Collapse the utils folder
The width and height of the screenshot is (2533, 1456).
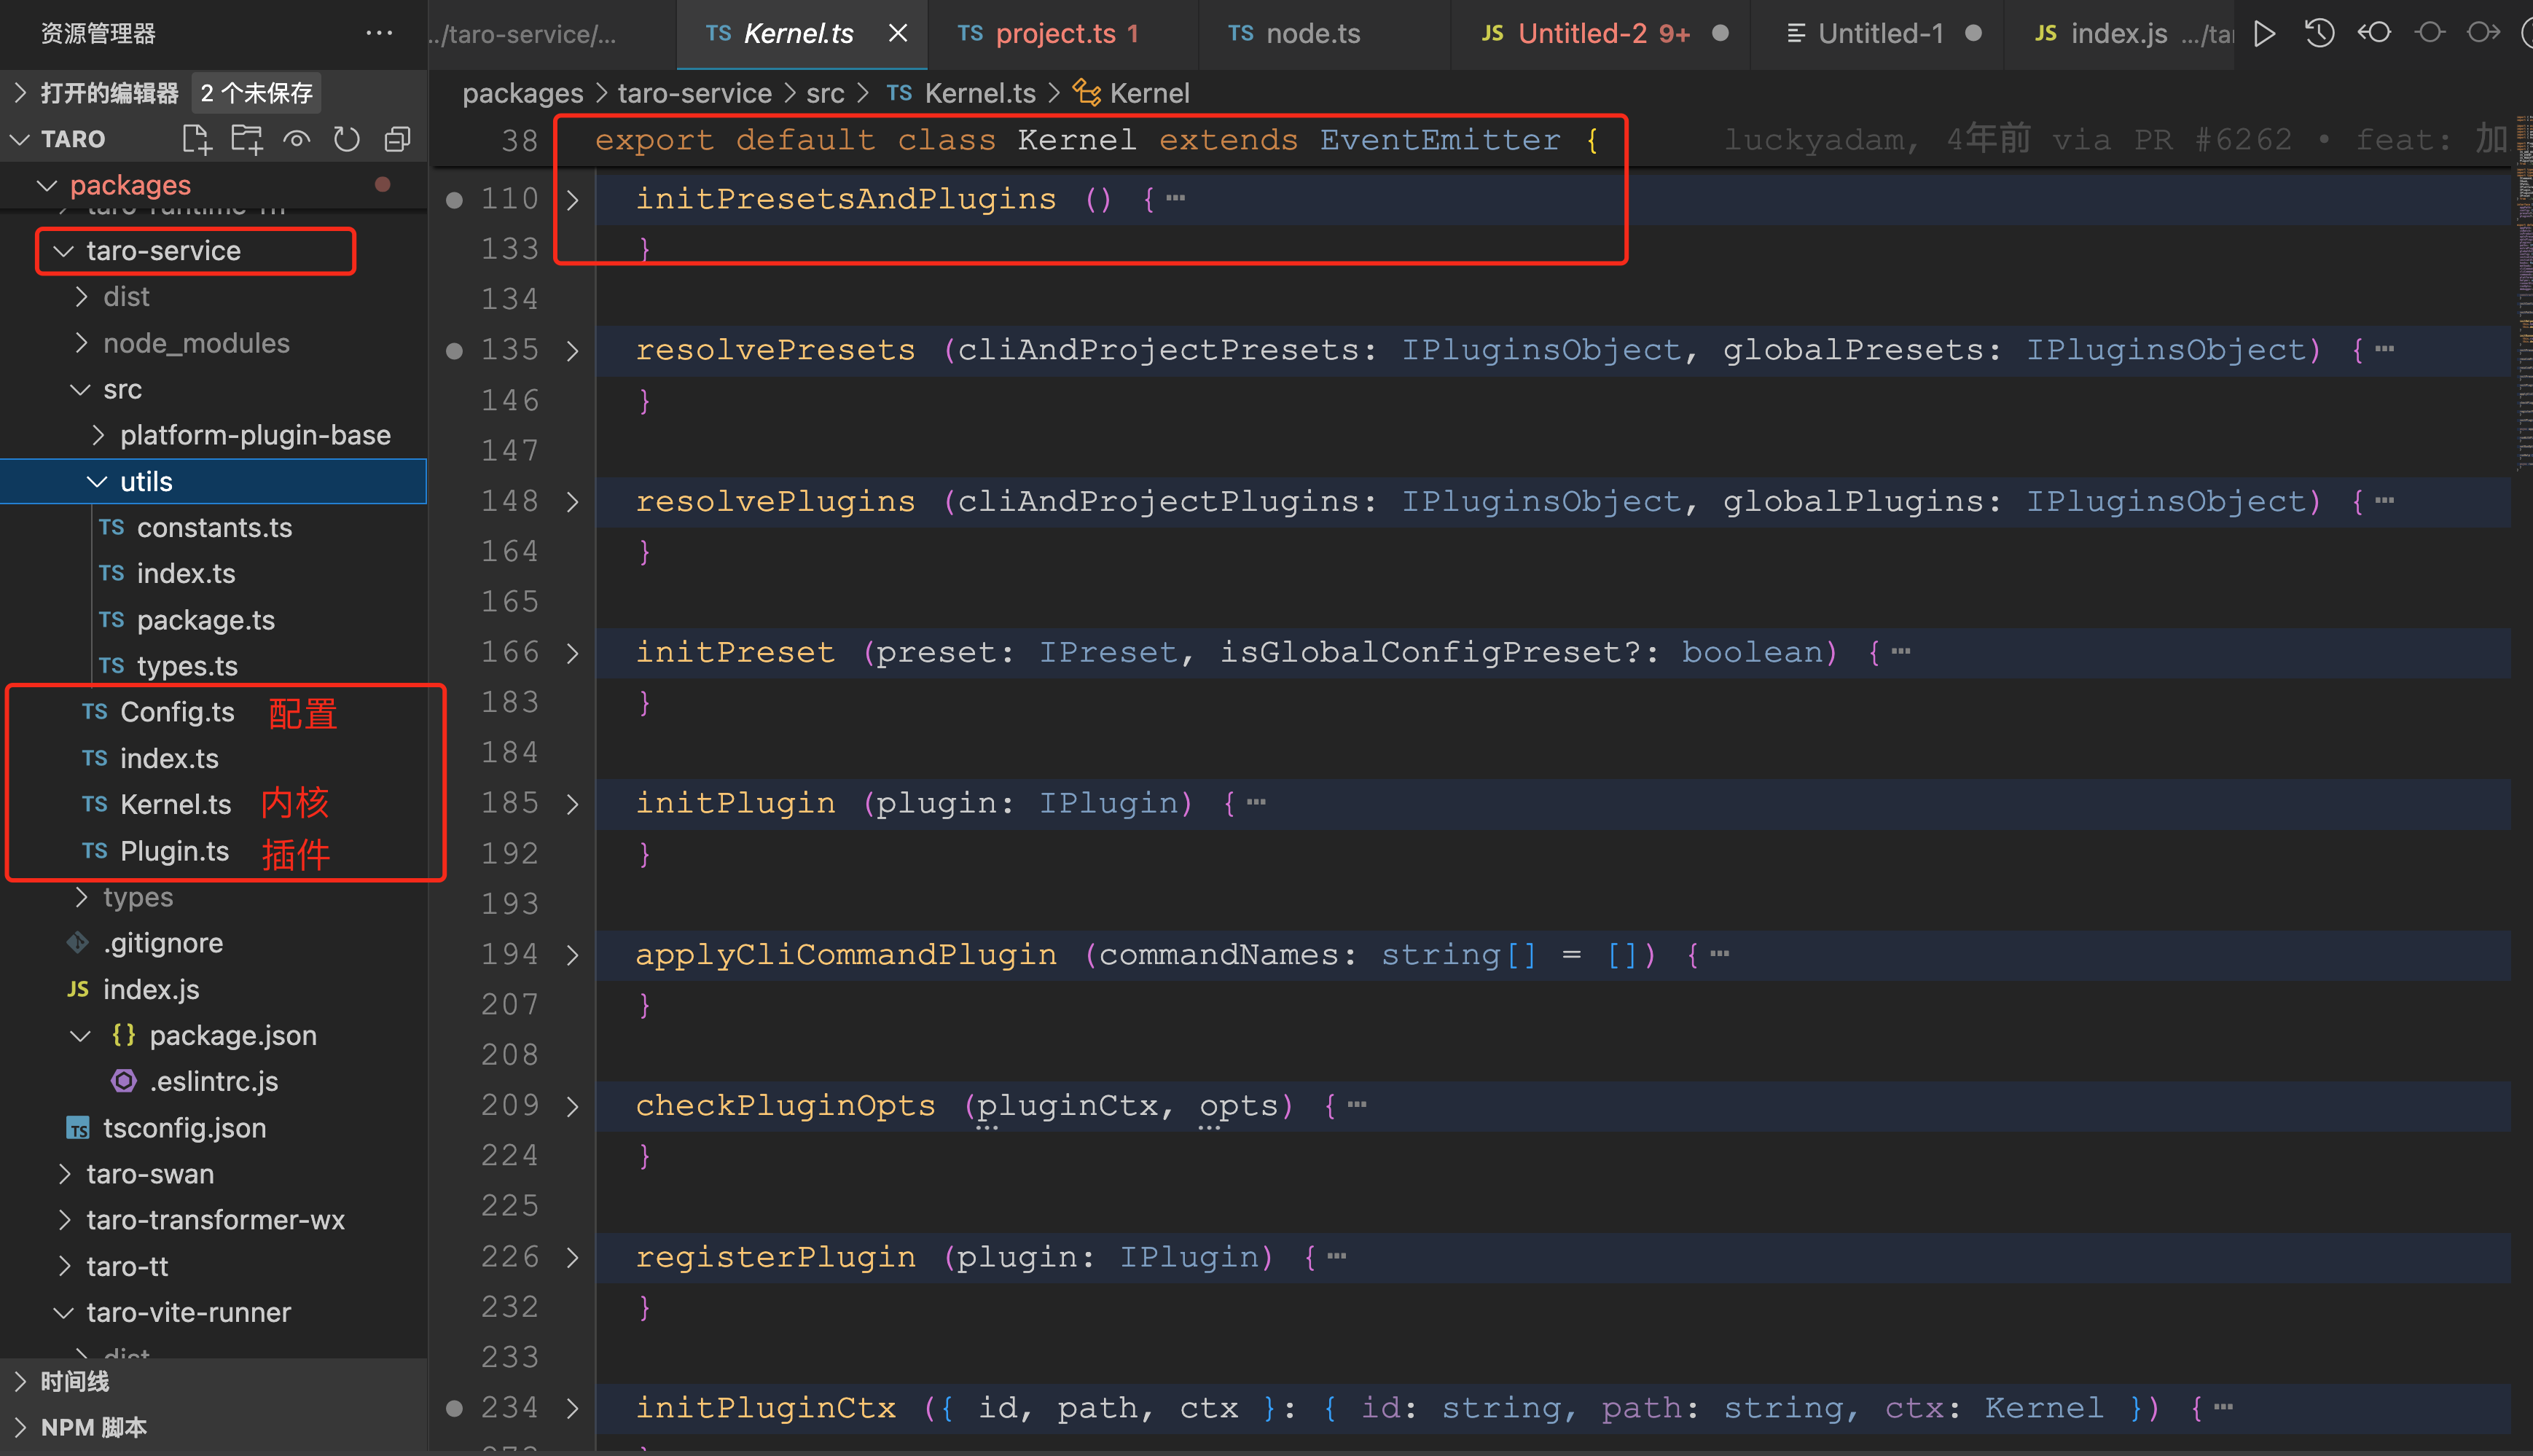(97, 482)
